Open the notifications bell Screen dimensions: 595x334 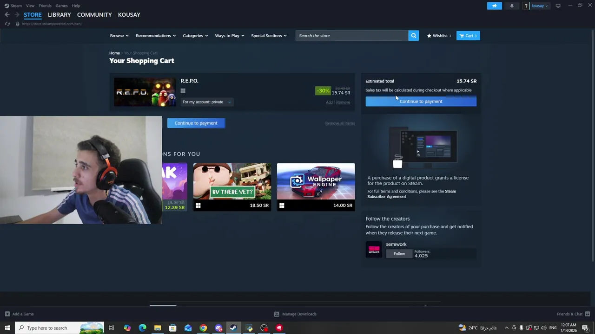tap(512, 6)
